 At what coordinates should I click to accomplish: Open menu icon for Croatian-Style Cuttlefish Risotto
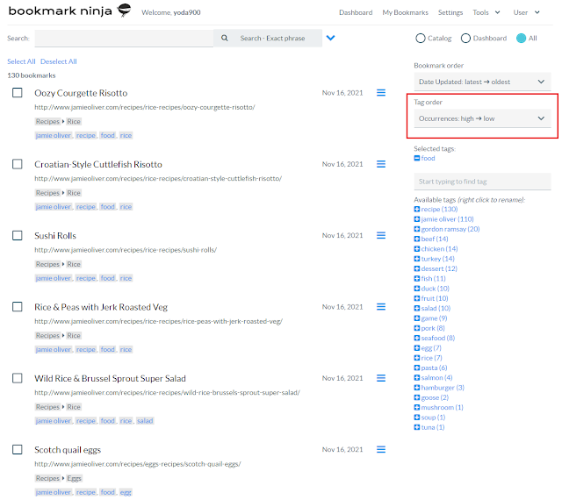pyautogui.click(x=381, y=164)
